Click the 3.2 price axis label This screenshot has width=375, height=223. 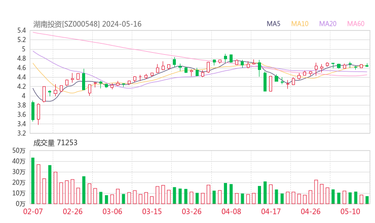[21, 133]
